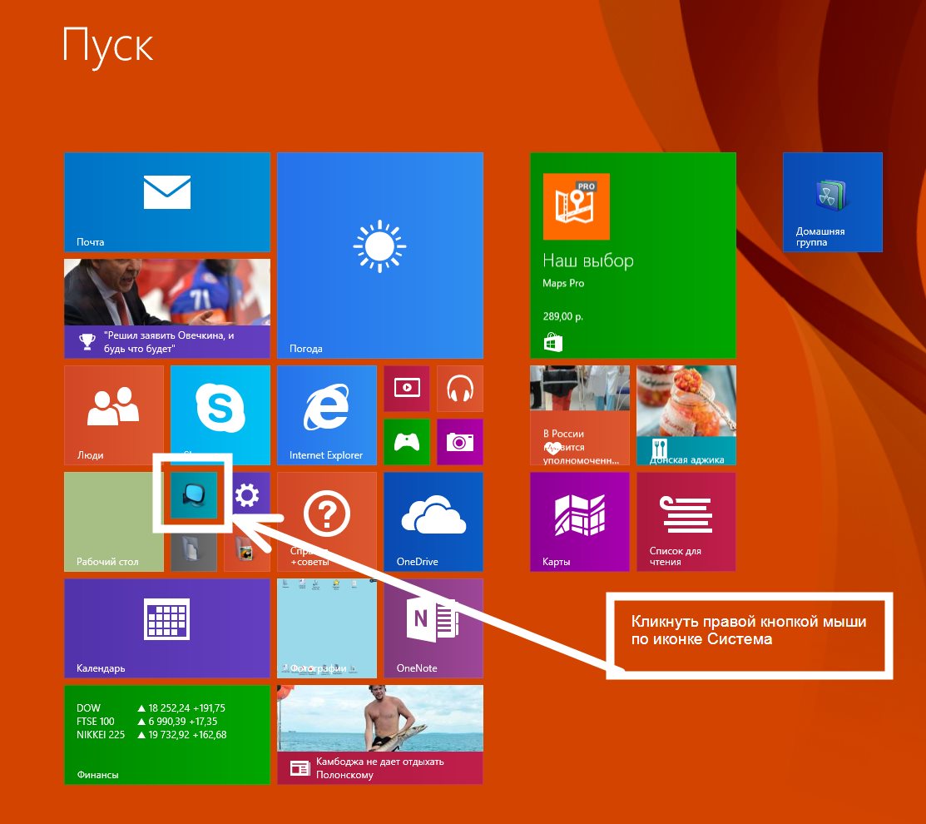Open sports news tile about Овечкина
The width and height of the screenshot is (926, 824).
click(167, 308)
